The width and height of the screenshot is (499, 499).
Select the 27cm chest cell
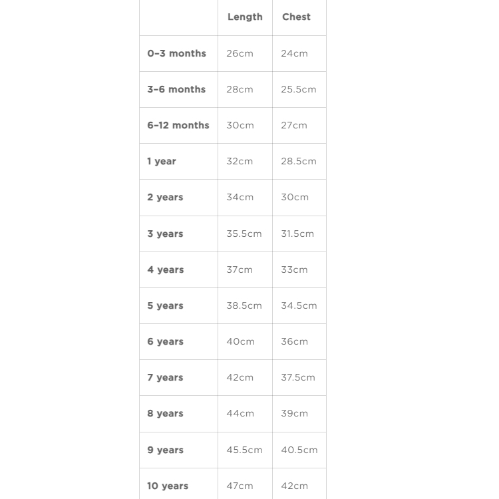click(x=294, y=125)
